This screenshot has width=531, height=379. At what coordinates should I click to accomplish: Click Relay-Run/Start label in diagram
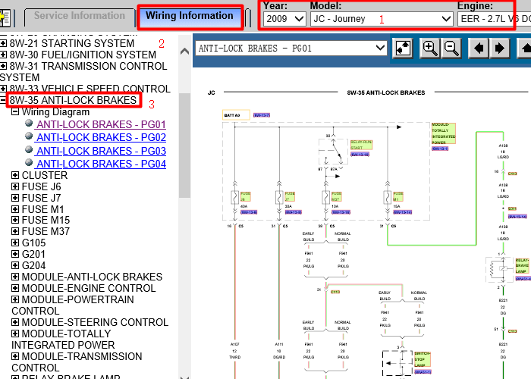[361, 145]
